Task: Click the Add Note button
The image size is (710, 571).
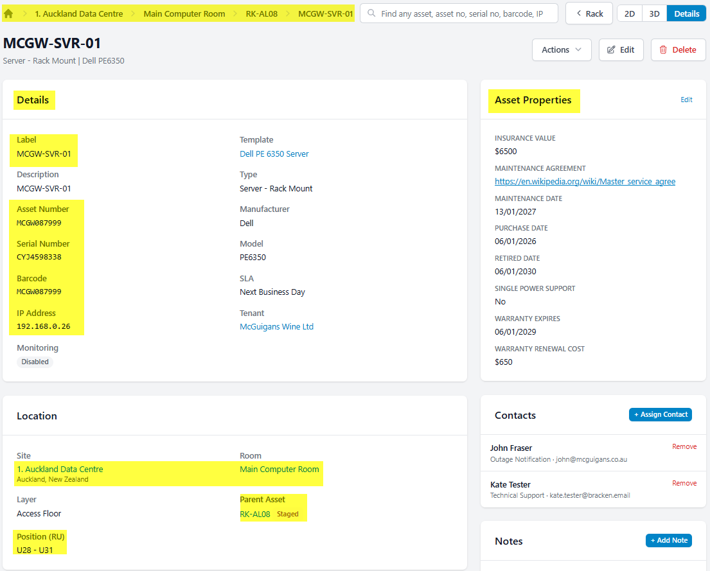Action: tap(668, 540)
